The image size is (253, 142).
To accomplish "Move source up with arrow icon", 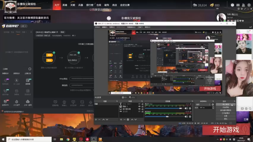I will click(132, 120).
